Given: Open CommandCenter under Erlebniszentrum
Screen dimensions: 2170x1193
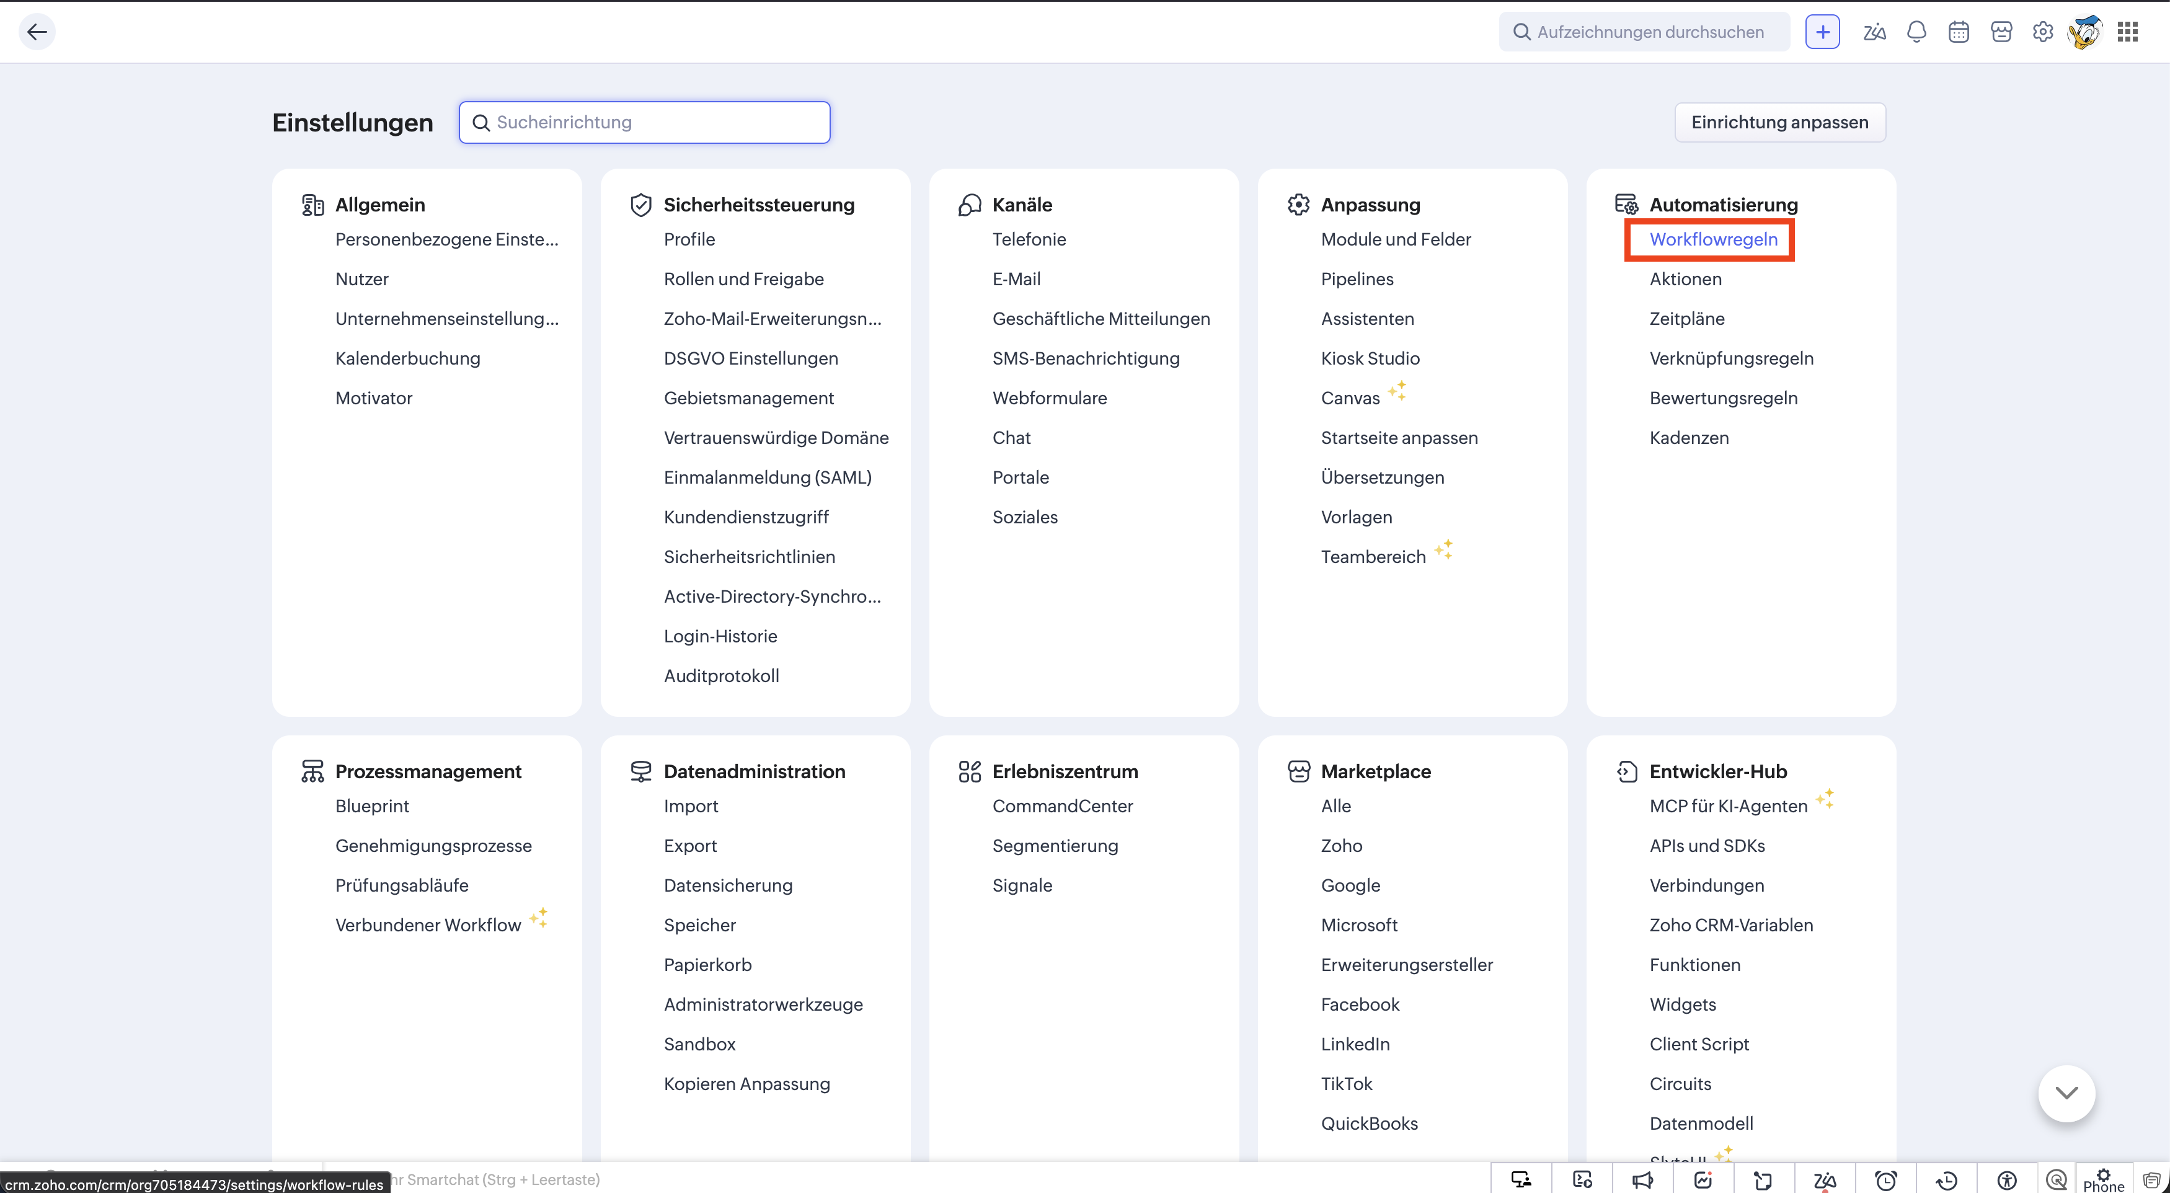Looking at the screenshot, I should pyautogui.click(x=1062, y=805).
